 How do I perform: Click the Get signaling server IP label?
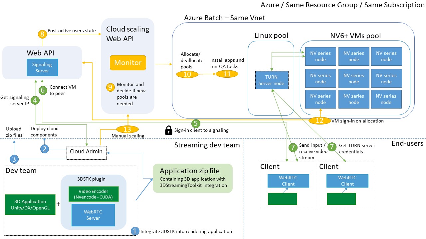15,100
